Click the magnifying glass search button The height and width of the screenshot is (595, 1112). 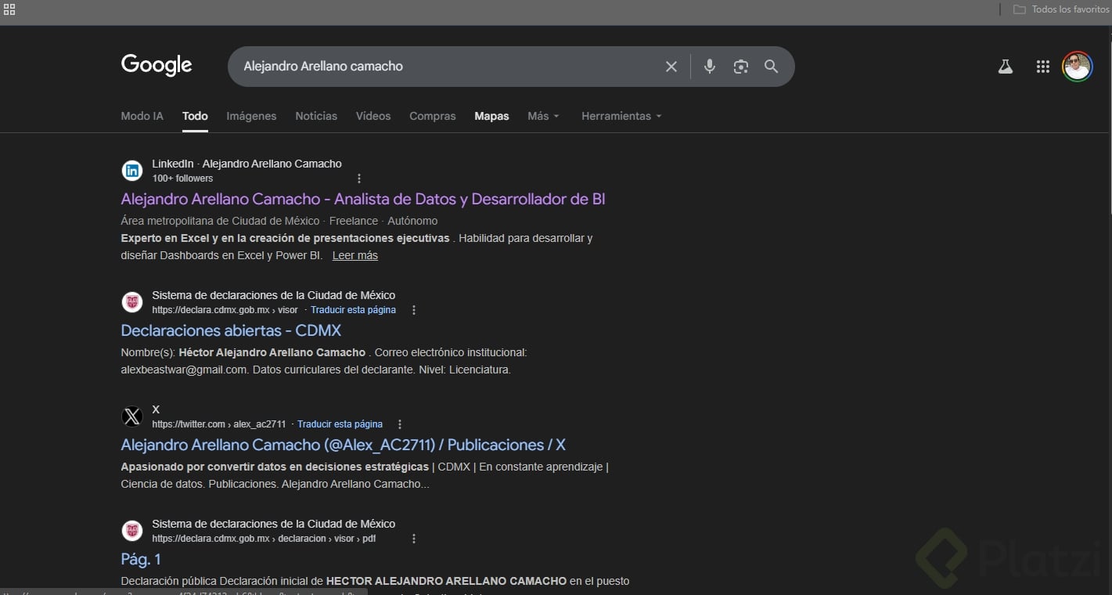(772, 67)
